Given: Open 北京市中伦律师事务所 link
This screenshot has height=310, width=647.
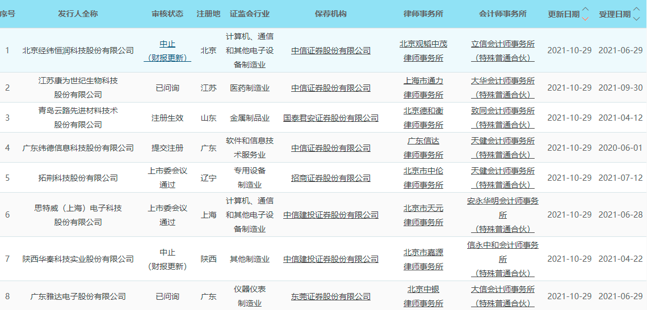Looking at the screenshot, I should 423,178.
